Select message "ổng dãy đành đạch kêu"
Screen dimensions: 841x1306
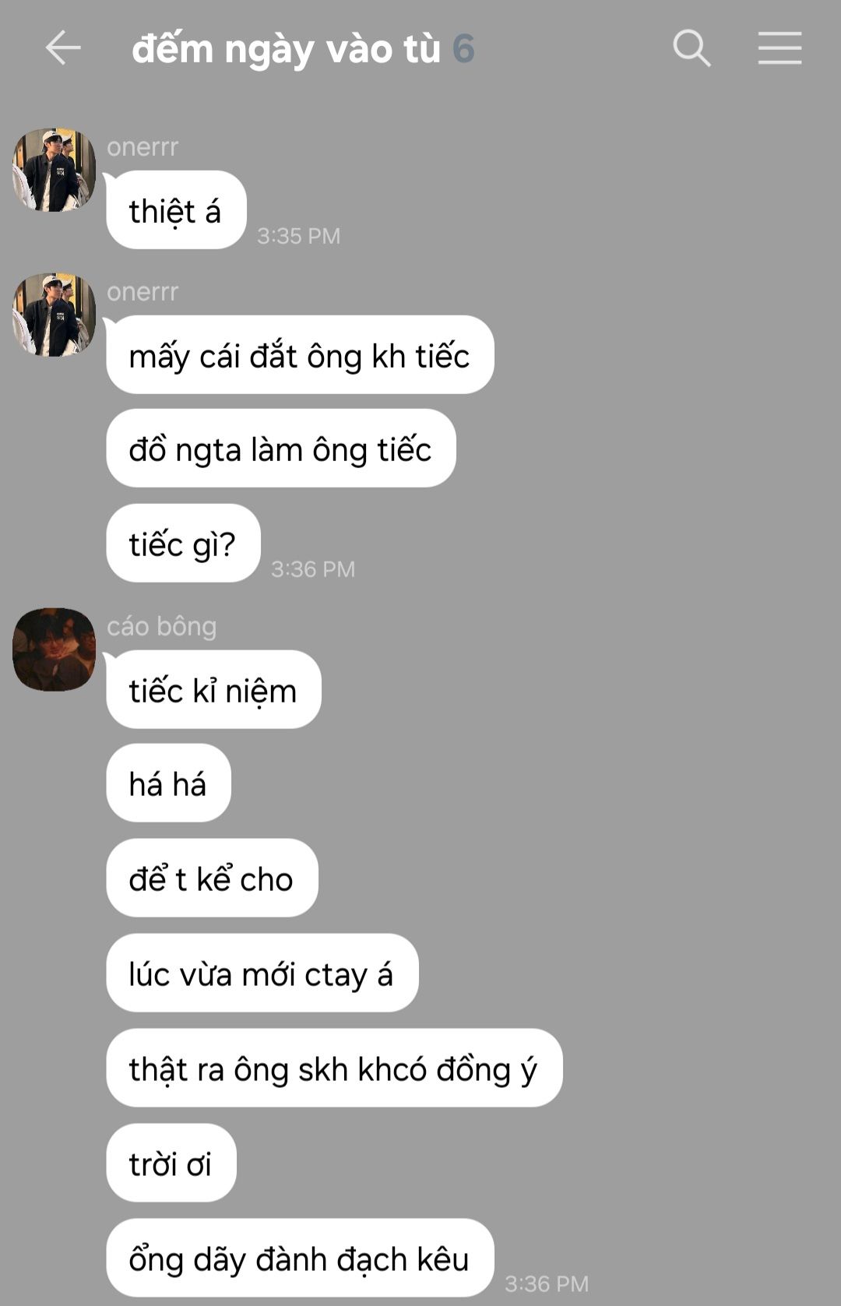point(300,1258)
